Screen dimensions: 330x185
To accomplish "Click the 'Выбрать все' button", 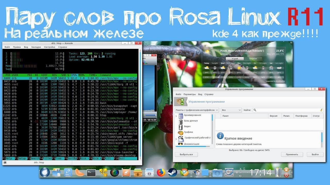I will point(186,154).
